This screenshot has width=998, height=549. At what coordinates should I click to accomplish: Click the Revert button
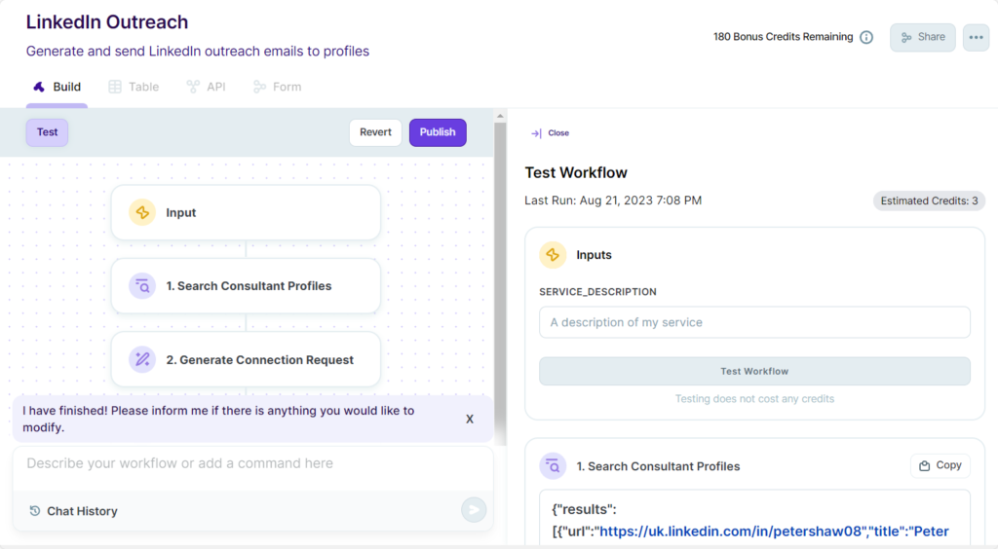pos(375,132)
